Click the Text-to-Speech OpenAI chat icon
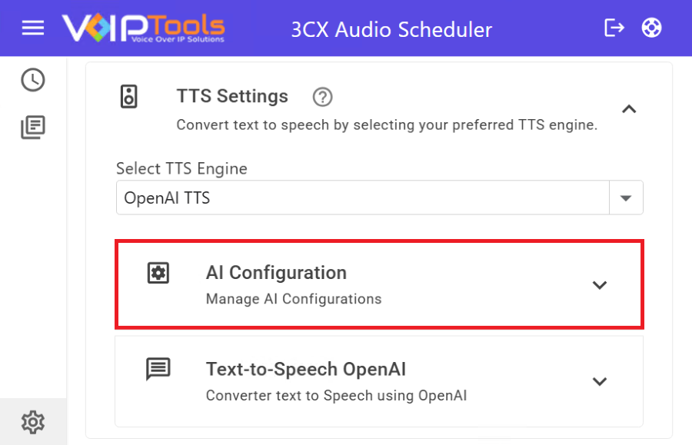Image resolution: width=692 pixels, height=445 pixels. (158, 370)
